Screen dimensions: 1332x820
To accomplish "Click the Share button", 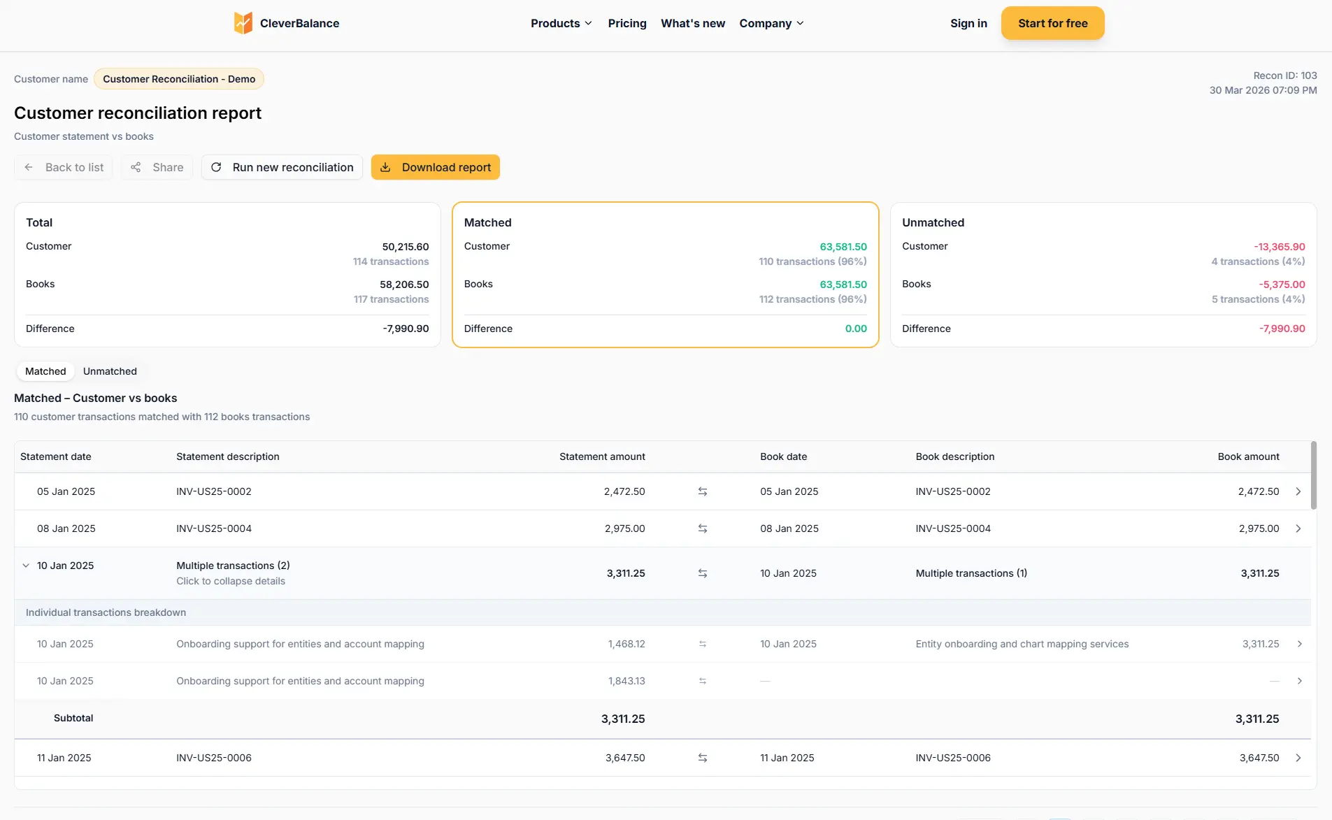I will coord(157,167).
